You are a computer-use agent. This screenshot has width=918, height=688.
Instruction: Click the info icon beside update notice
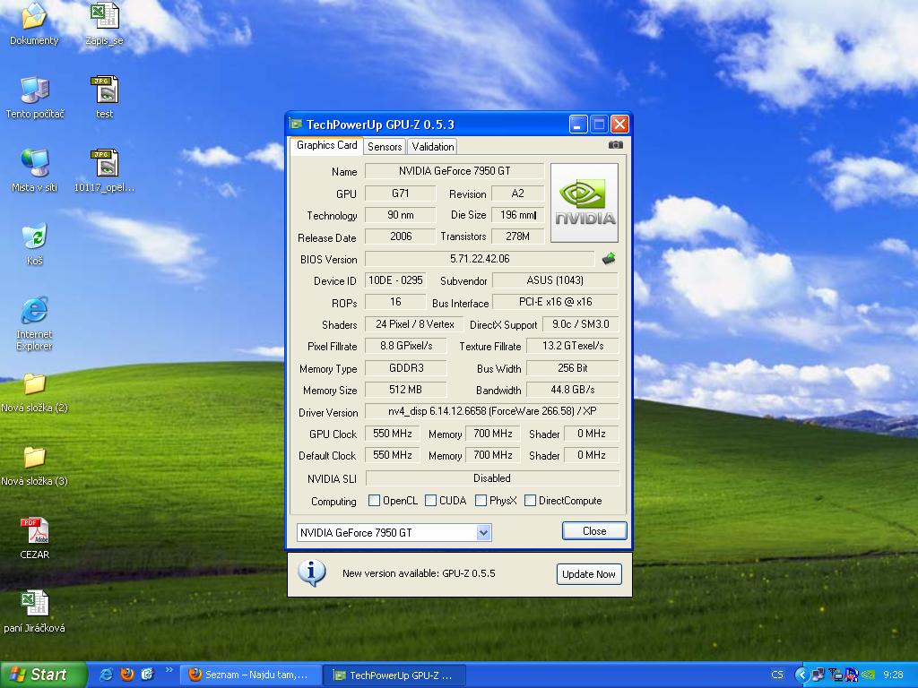point(311,572)
